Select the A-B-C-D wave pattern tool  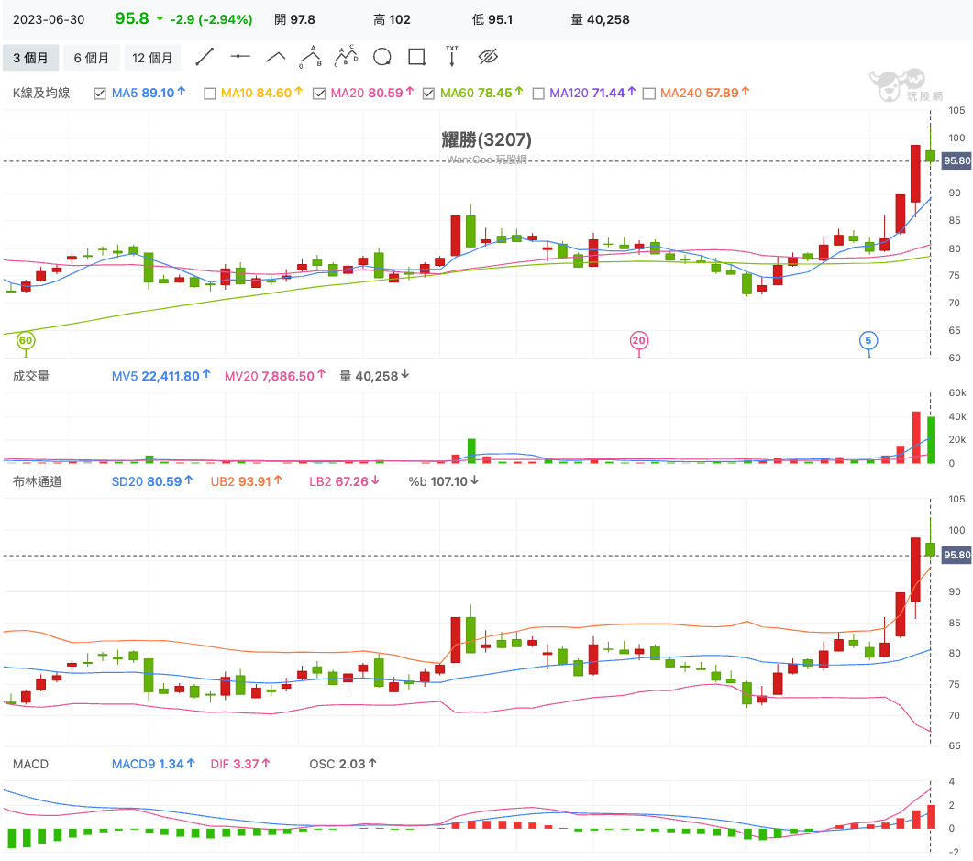[347, 57]
